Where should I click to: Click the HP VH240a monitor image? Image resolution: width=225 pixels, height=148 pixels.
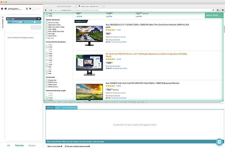tap(89, 65)
